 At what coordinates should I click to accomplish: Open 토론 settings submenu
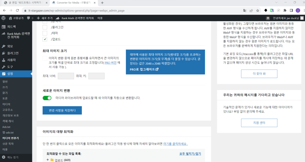(x=5, y=98)
